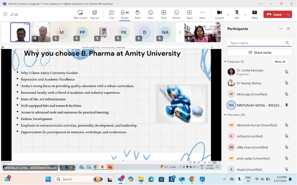The width and height of the screenshot is (297, 185).
Task: Click the participant search magnifier icon
Action: click(287, 43)
